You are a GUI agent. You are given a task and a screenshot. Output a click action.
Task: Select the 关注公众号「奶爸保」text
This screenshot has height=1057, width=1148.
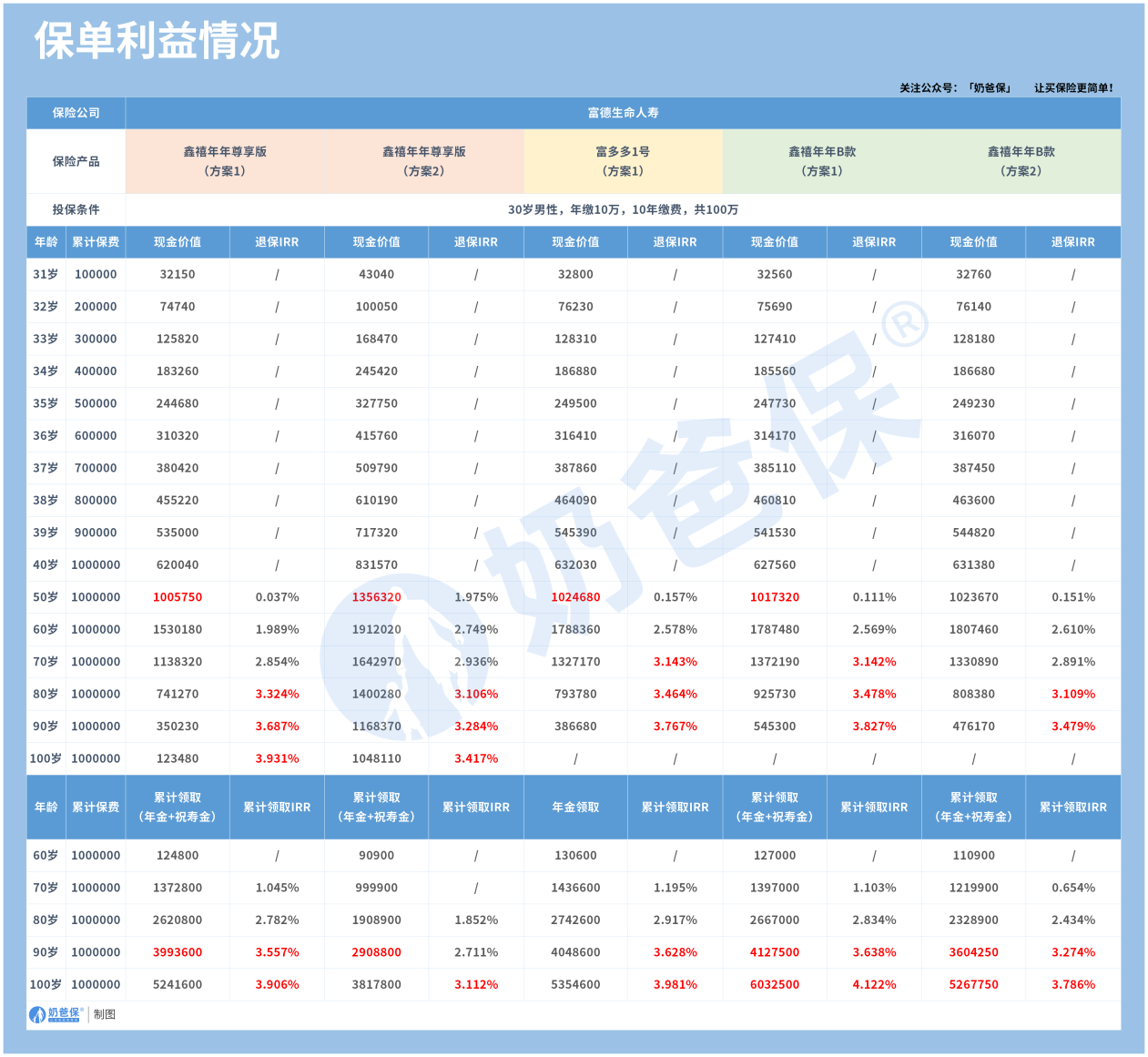955,88
